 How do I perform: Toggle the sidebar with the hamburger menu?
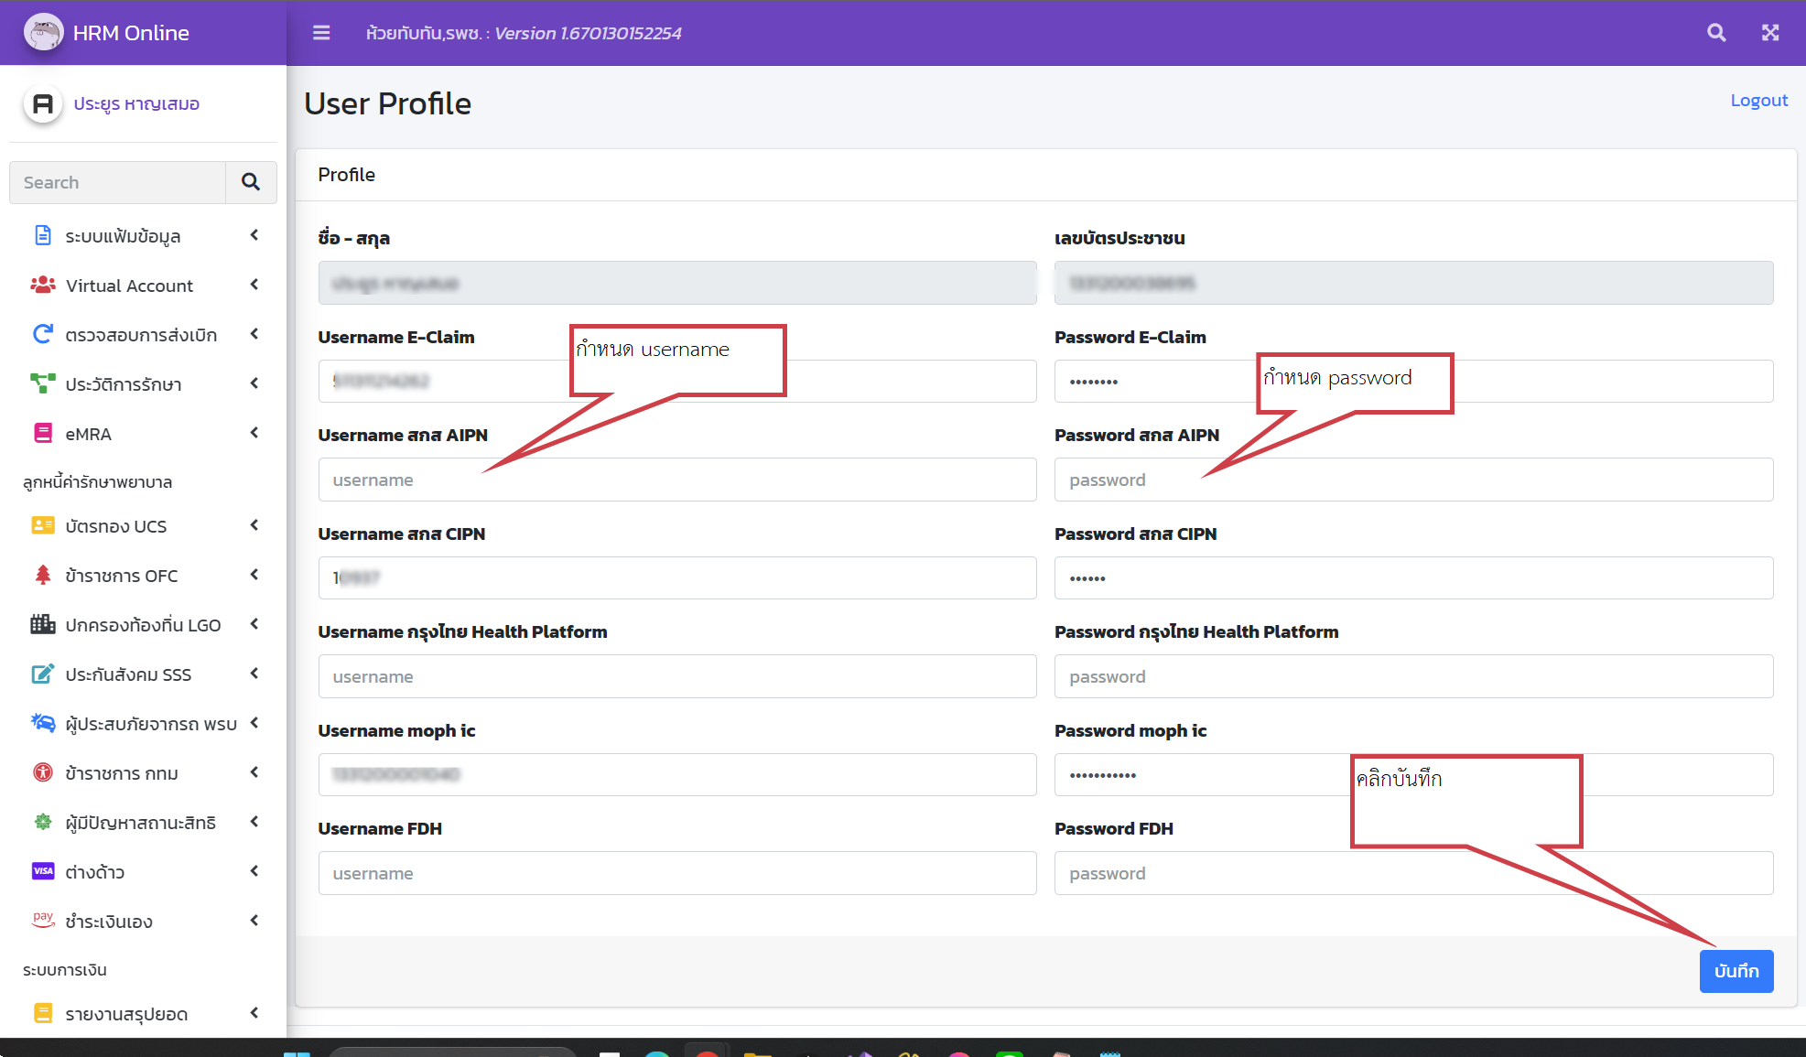320,32
